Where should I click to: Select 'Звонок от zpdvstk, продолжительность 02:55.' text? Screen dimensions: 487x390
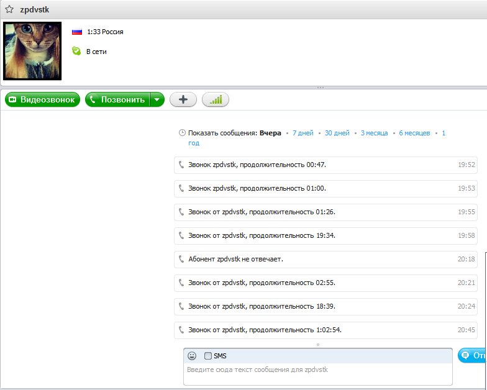262,283
